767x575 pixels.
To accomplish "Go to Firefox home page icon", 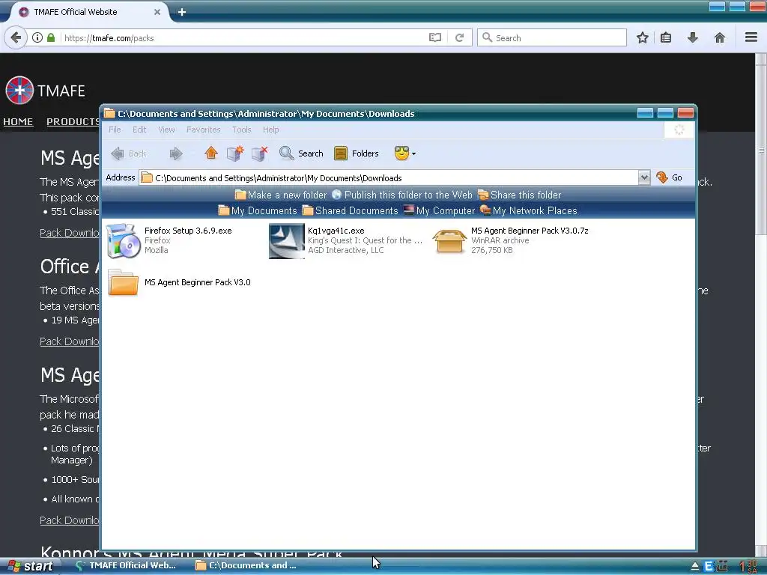I will [720, 37].
